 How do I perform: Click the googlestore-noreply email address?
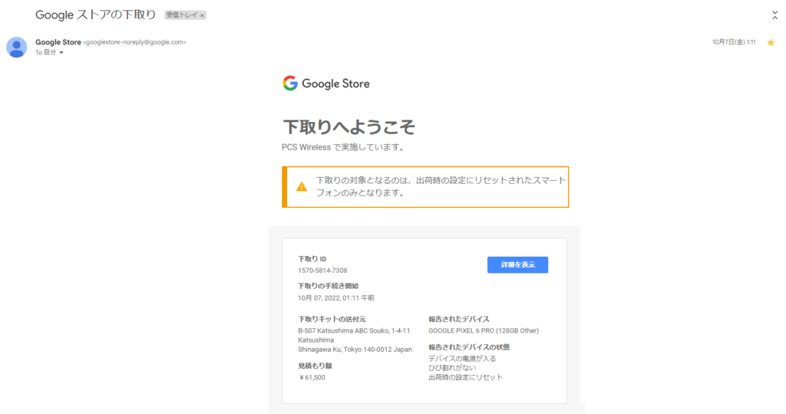pyautogui.click(x=134, y=42)
